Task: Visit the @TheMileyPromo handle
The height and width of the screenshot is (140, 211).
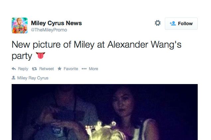Action: 49,30
